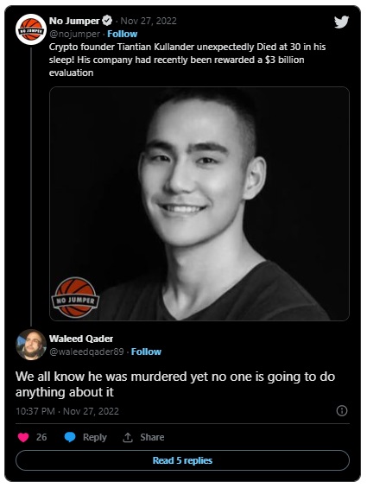This screenshot has height=488, width=367.
Task: Open the No Jumper basketball avatar
Action: click(31, 29)
